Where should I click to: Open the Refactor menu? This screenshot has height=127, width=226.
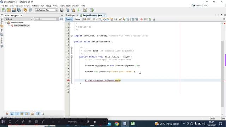(35, 6)
